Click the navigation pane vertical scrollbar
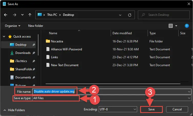 pyautogui.click(x=38, y=45)
